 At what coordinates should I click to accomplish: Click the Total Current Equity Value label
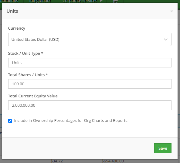point(33,96)
